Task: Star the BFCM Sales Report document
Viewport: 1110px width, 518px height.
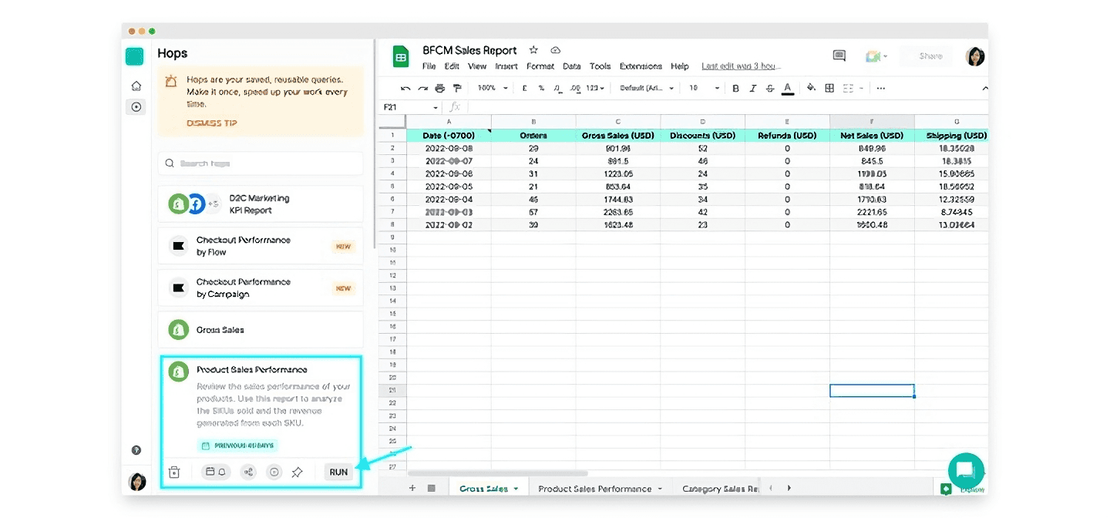Action: pos(533,50)
